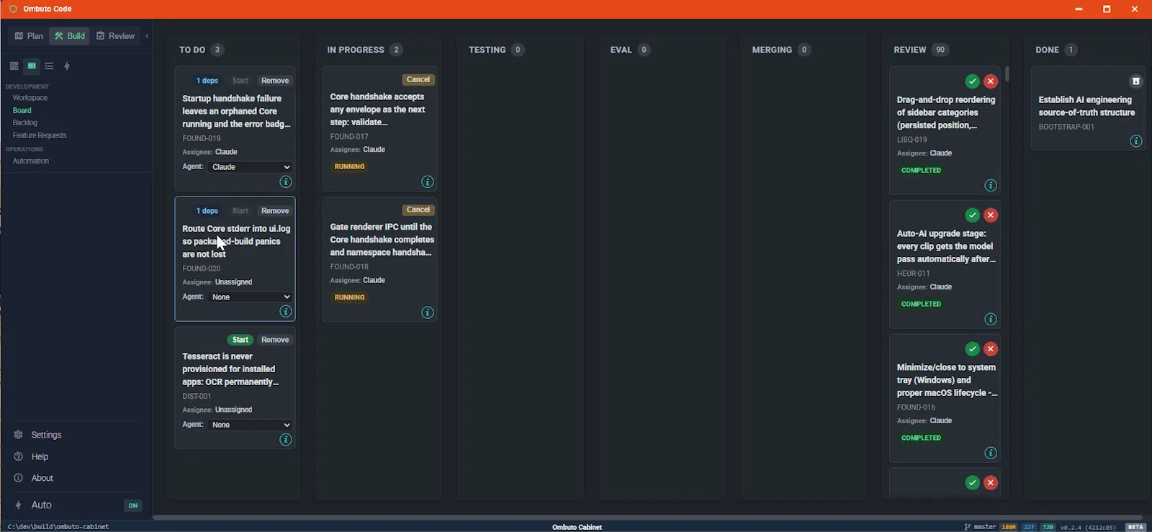The height and width of the screenshot is (532, 1152).
Task: Click the master branch indicator in status bar
Action: (x=980, y=527)
